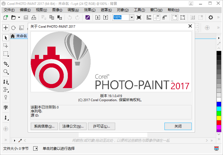Viewport: 223px width, 155px height.
Task: Toggle the Object marquee visibility icon
Action: click(x=183, y=17)
